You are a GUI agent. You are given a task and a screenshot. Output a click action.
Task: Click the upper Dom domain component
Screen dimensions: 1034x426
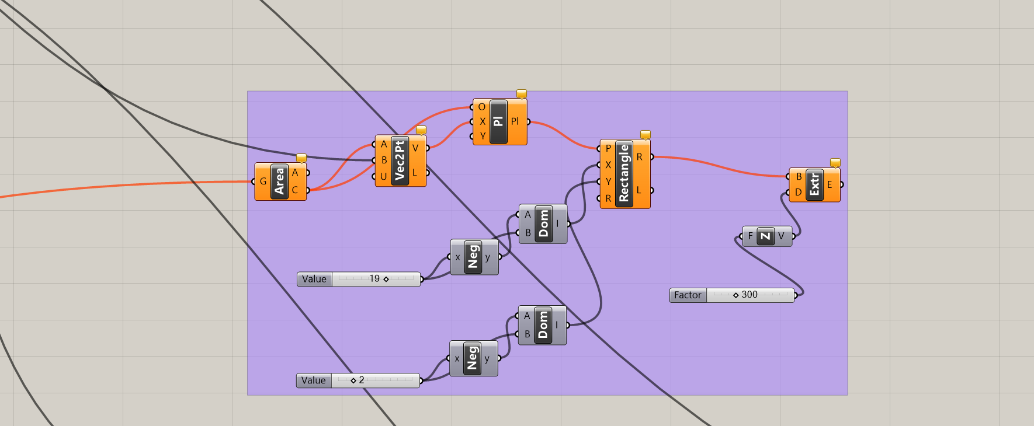543,224
